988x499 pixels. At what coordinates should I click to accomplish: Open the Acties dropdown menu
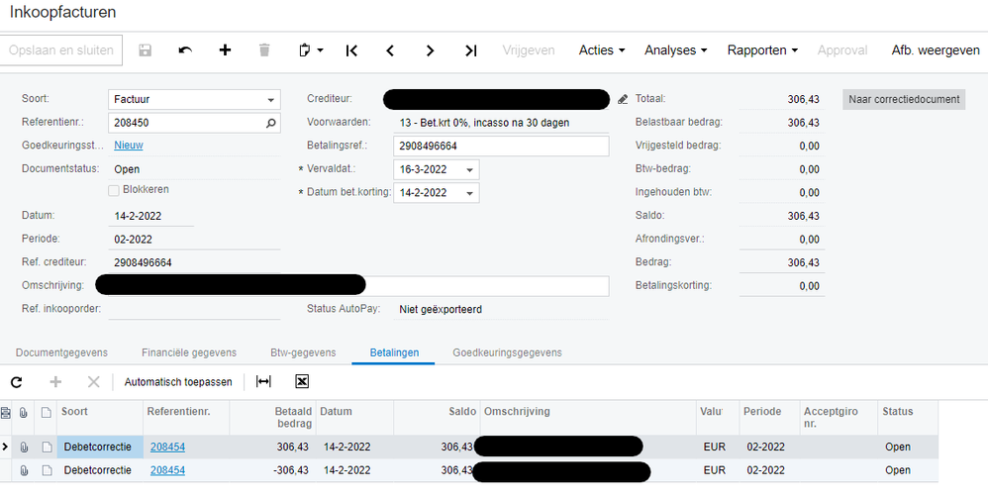click(602, 50)
